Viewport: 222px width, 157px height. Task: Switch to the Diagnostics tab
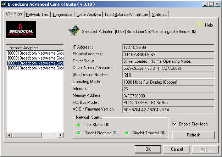[63, 15]
